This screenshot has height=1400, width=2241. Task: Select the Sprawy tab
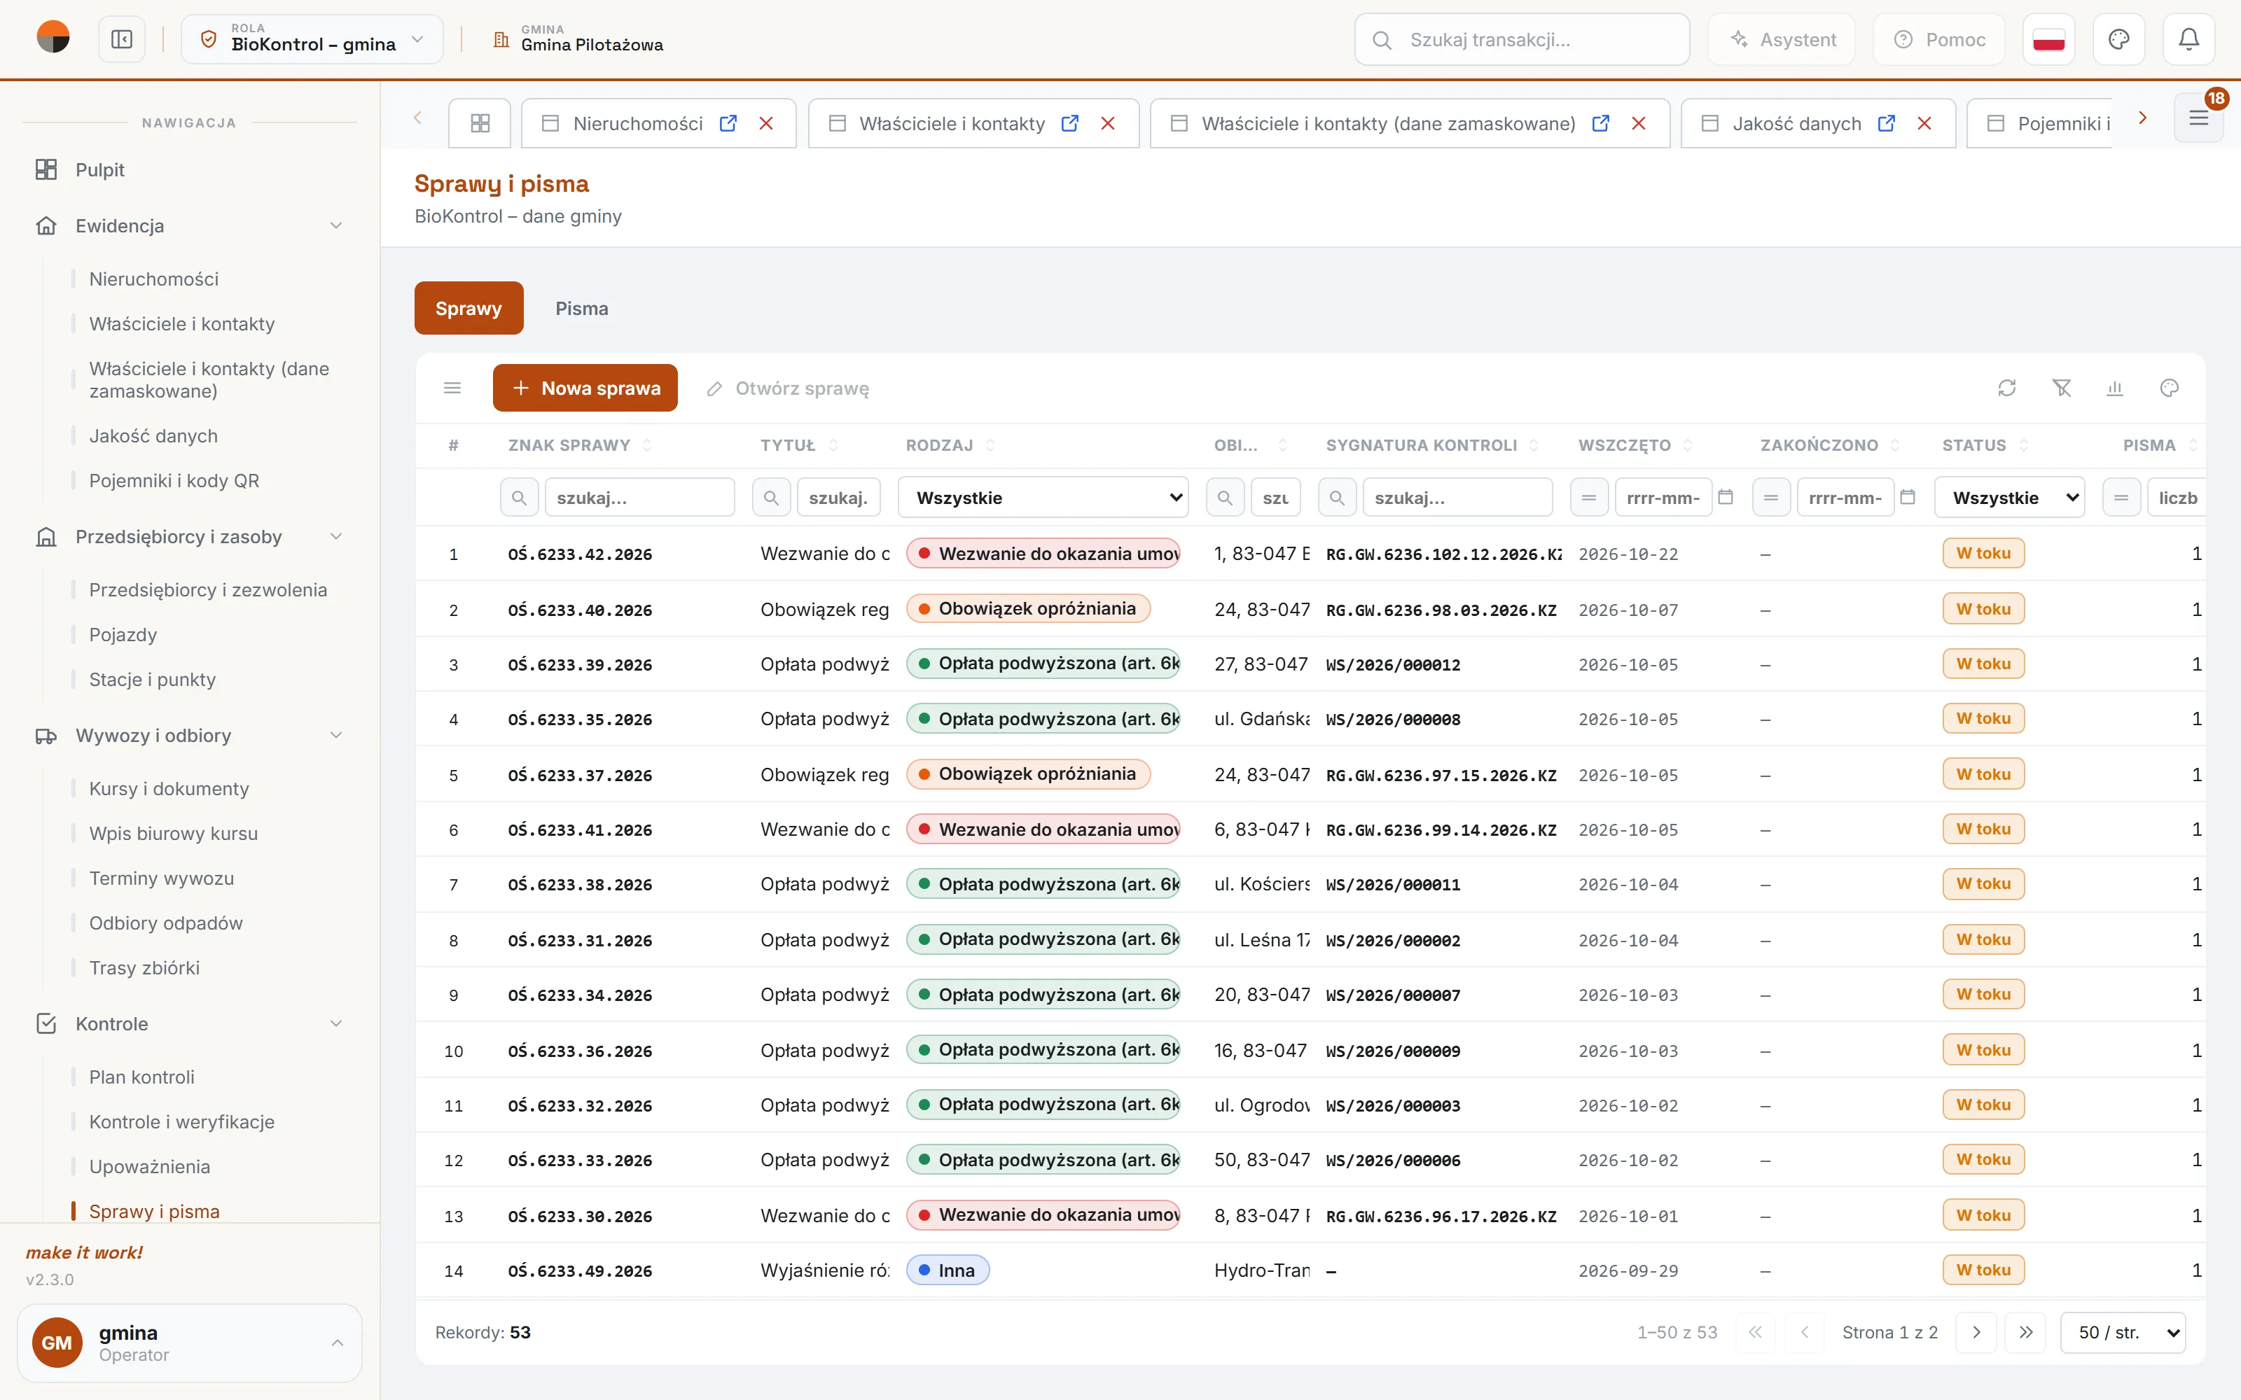[469, 308]
